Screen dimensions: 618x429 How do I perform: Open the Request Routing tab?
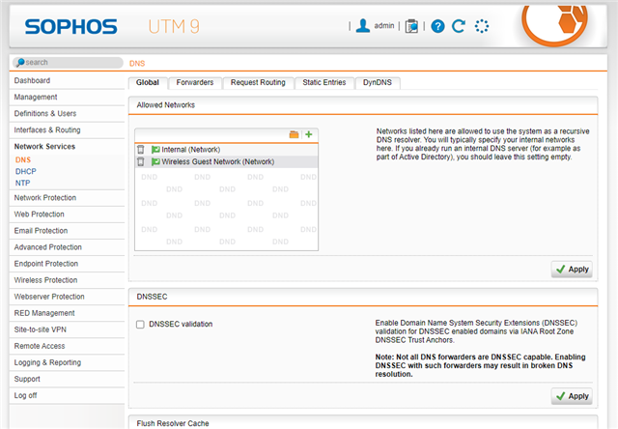(258, 83)
